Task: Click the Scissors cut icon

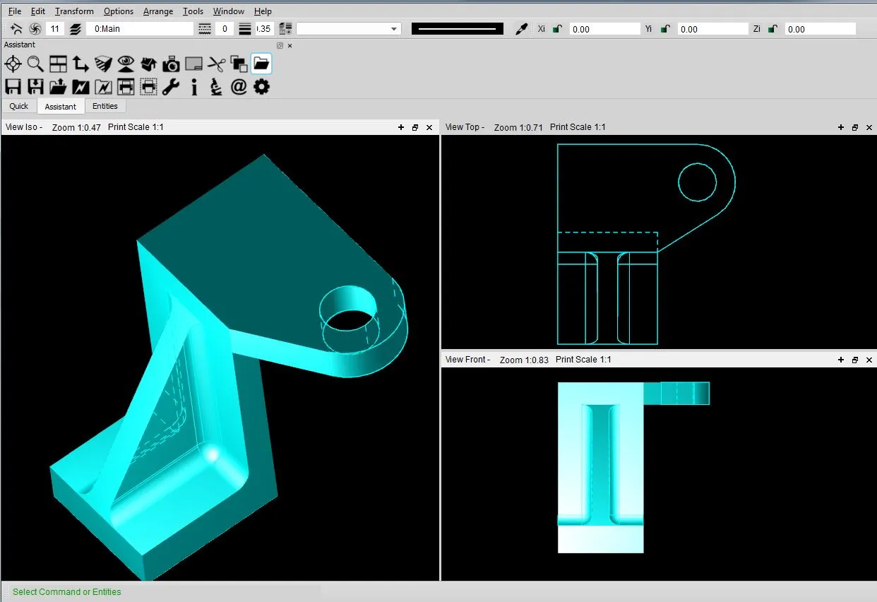Action: [216, 64]
